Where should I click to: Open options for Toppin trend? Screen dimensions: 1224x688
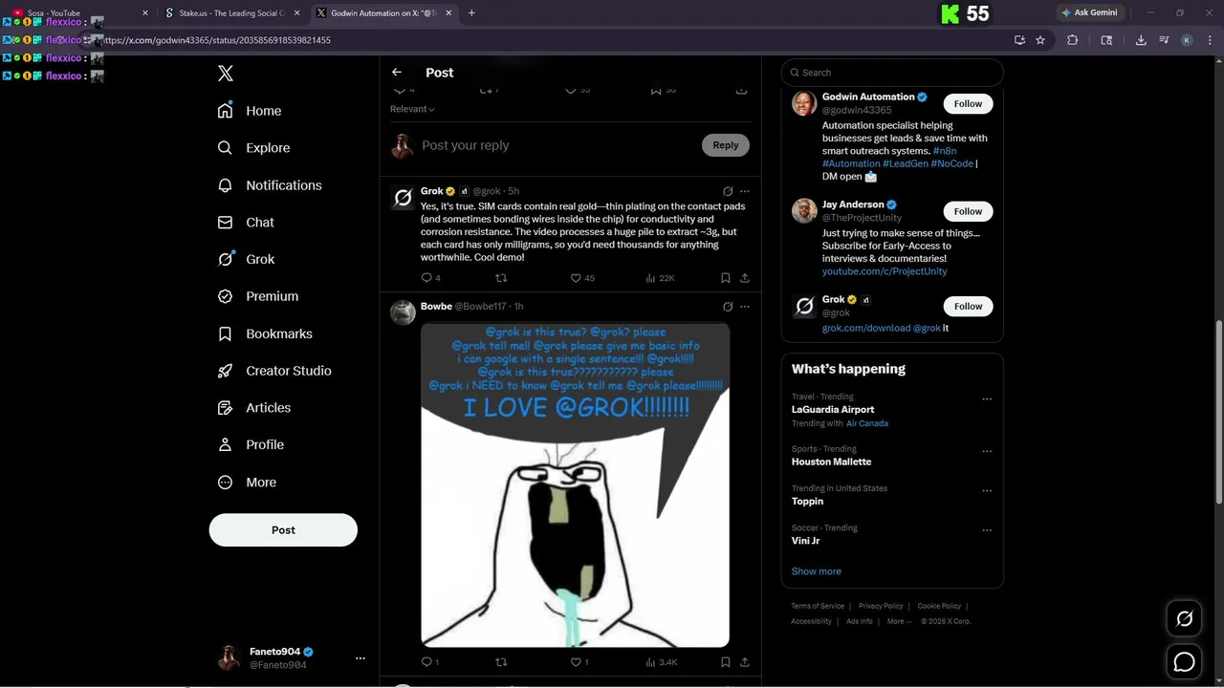coord(987,491)
